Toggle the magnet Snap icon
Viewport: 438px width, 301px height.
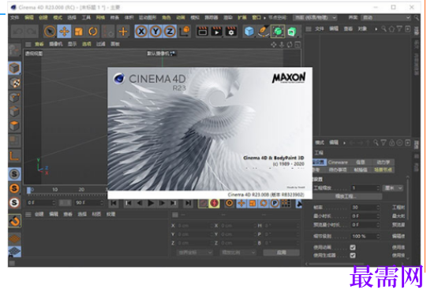[14, 221]
